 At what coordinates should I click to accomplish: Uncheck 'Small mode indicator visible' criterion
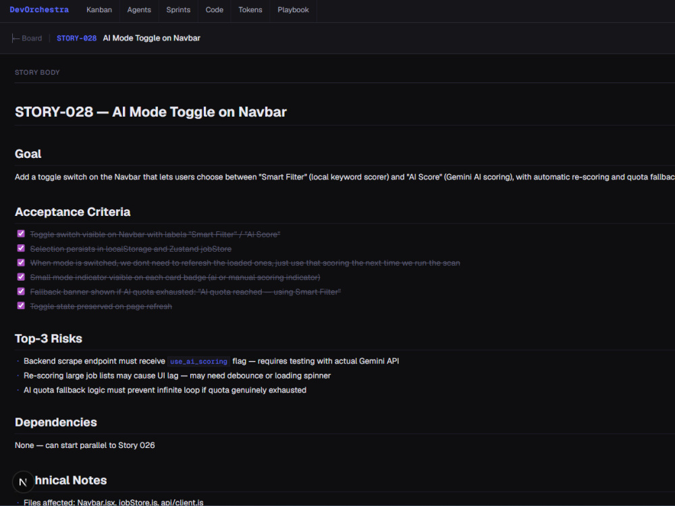point(21,277)
